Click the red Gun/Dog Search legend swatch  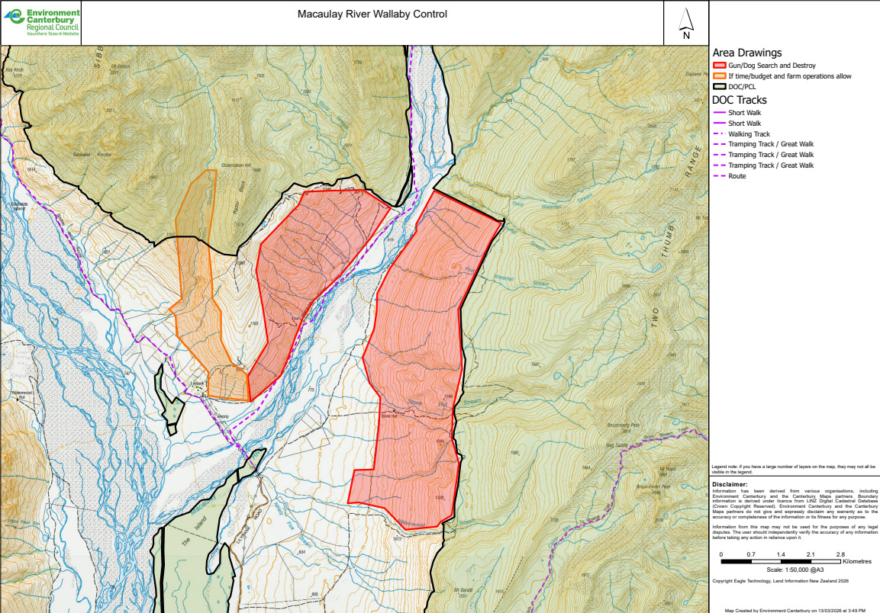[718, 66]
